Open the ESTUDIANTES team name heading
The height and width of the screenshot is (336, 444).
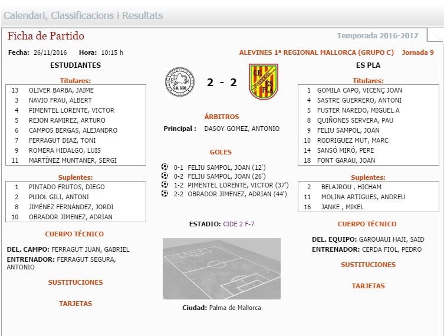click(75, 65)
